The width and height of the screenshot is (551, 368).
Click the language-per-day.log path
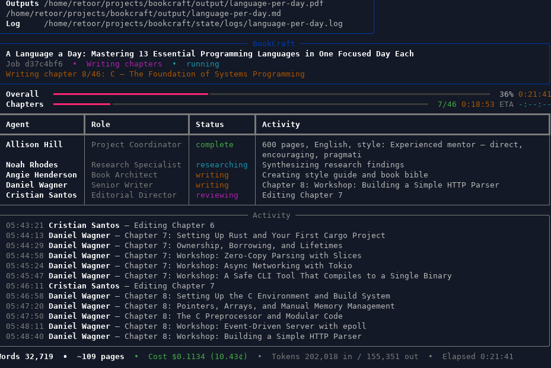(x=193, y=24)
